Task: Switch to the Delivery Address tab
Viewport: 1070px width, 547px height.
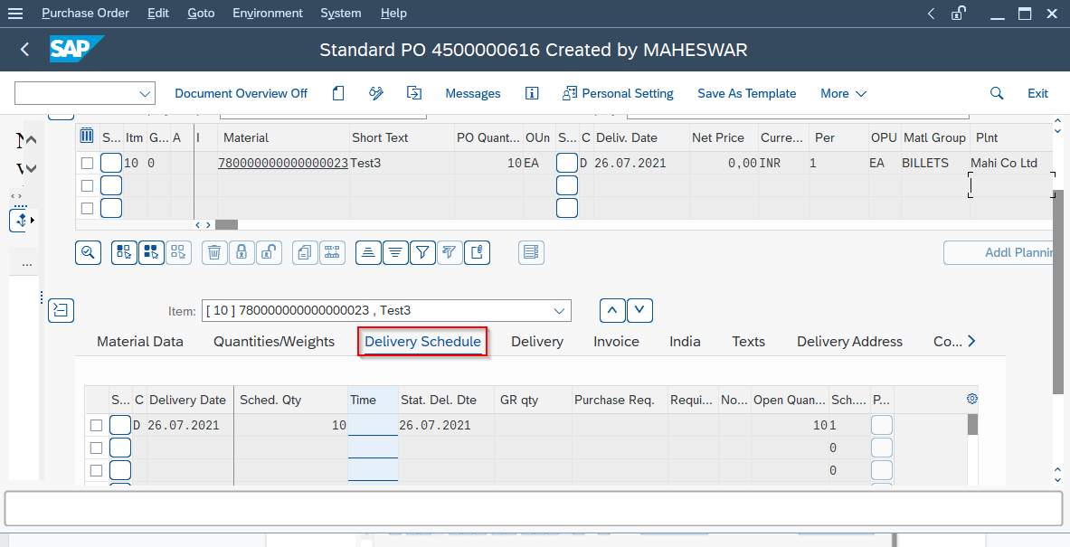Action: (849, 342)
